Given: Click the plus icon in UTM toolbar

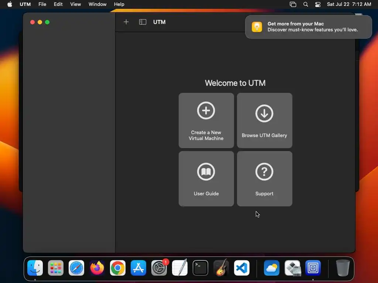Looking at the screenshot, I should [126, 22].
